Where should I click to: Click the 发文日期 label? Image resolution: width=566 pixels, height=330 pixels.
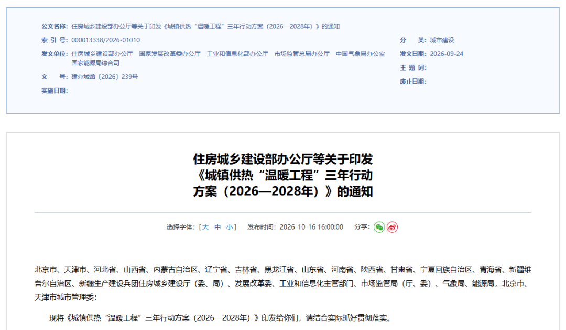pos(413,54)
